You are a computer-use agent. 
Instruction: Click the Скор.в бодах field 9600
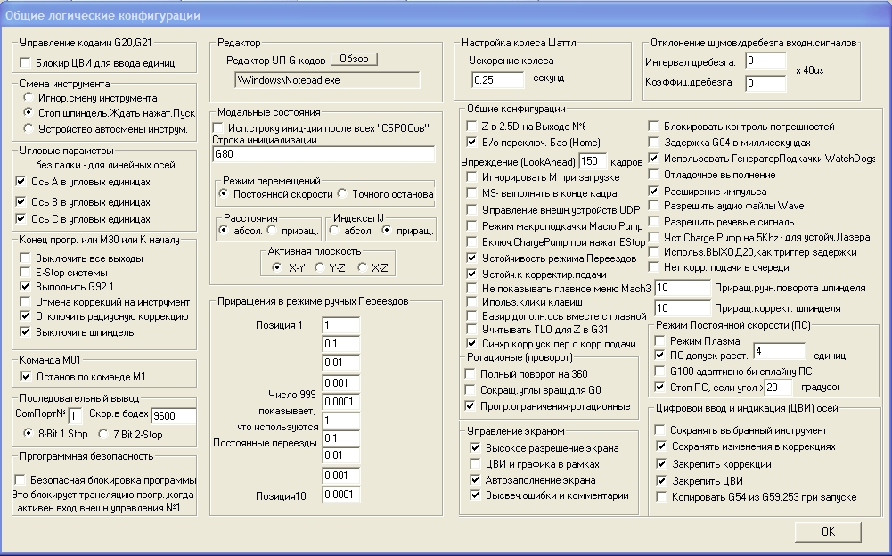174,416
